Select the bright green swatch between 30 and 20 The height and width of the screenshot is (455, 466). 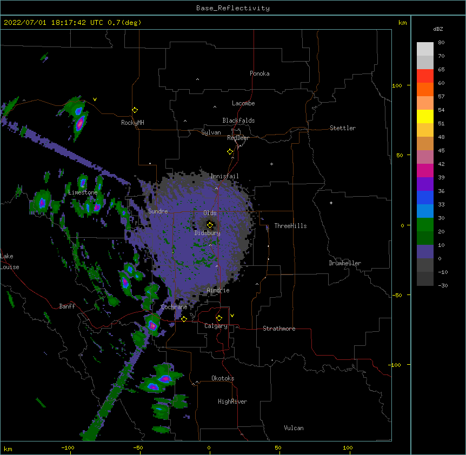[x=425, y=225]
